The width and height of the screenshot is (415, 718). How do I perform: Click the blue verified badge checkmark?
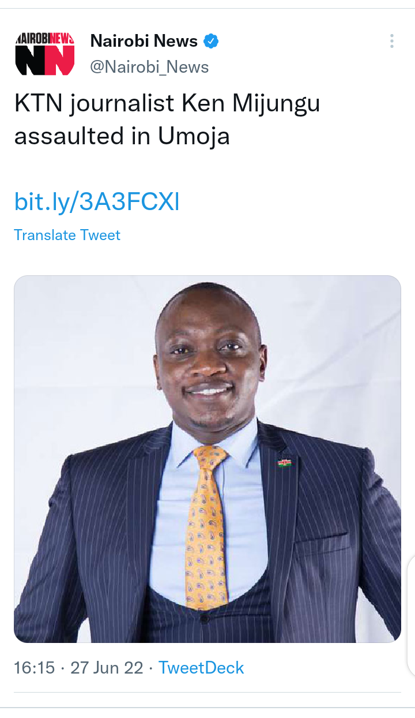click(212, 41)
